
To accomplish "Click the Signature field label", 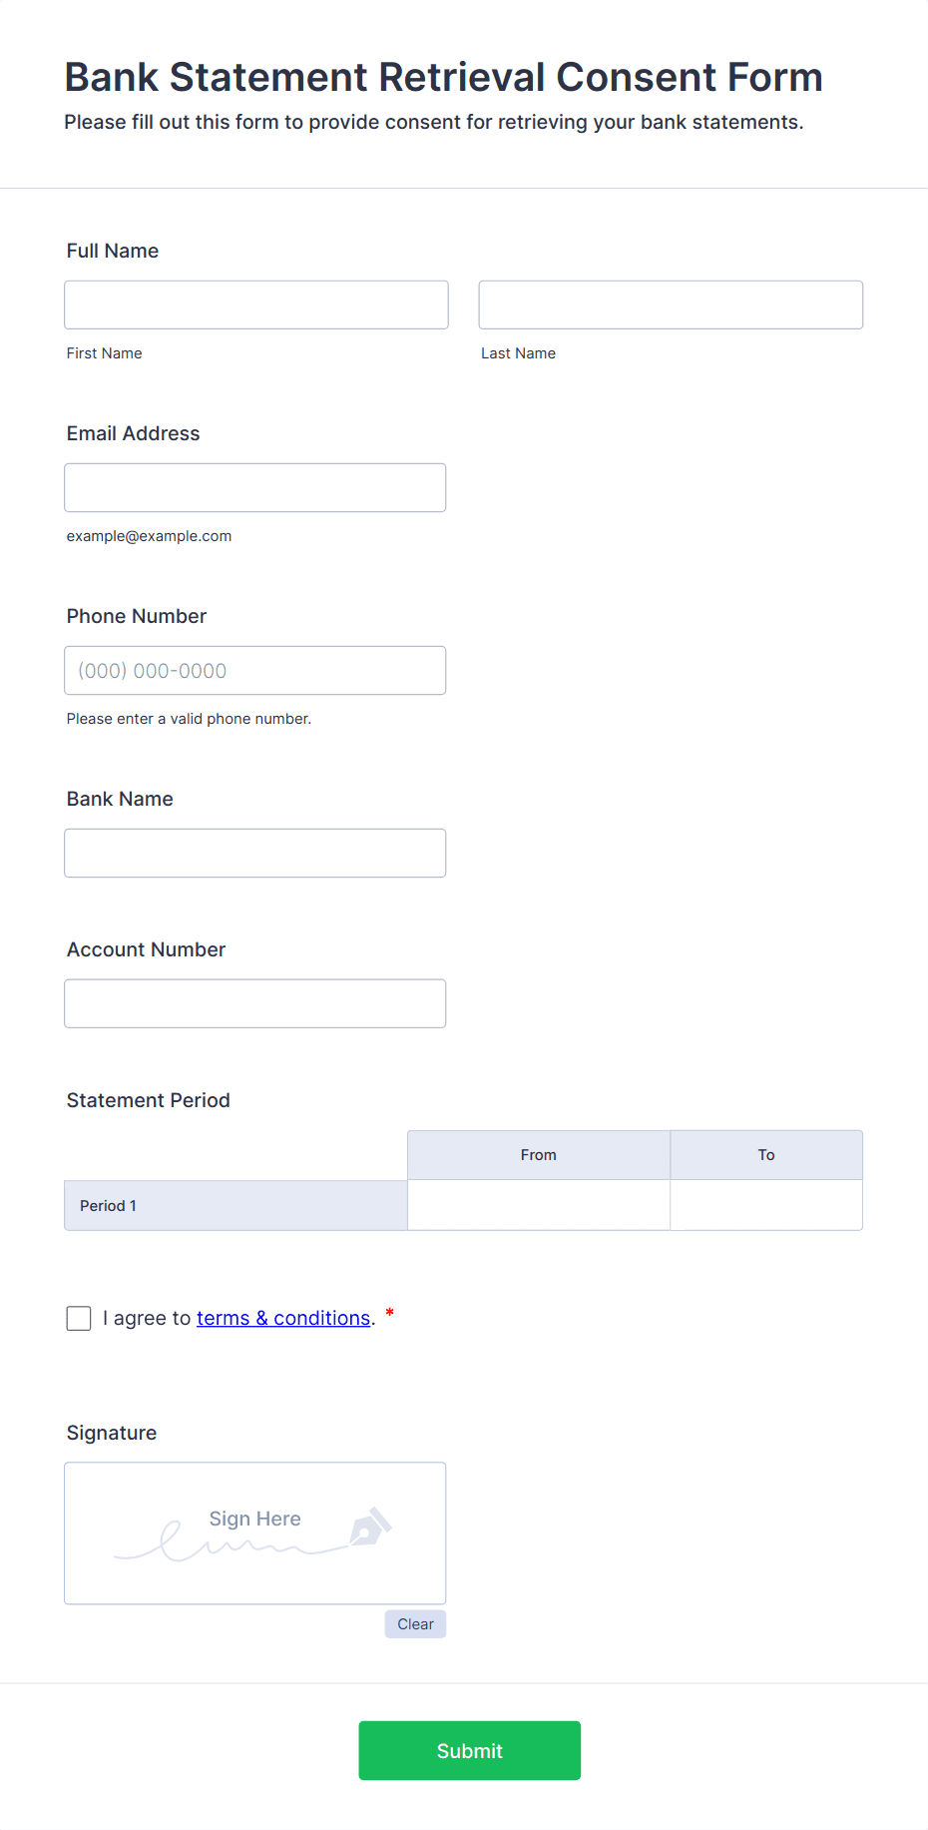I will point(112,1433).
